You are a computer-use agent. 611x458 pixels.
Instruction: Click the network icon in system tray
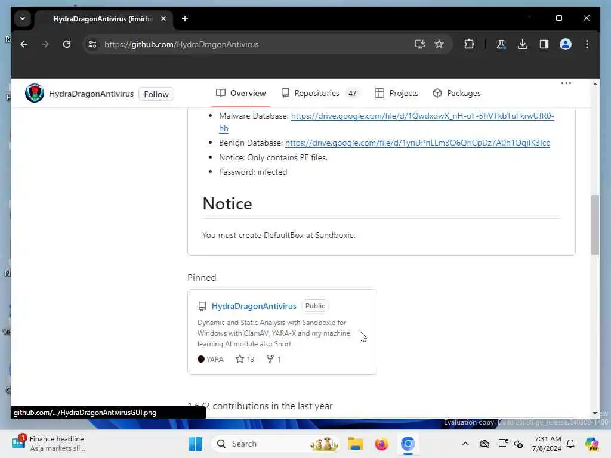pyautogui.click(x=503, y=444)
